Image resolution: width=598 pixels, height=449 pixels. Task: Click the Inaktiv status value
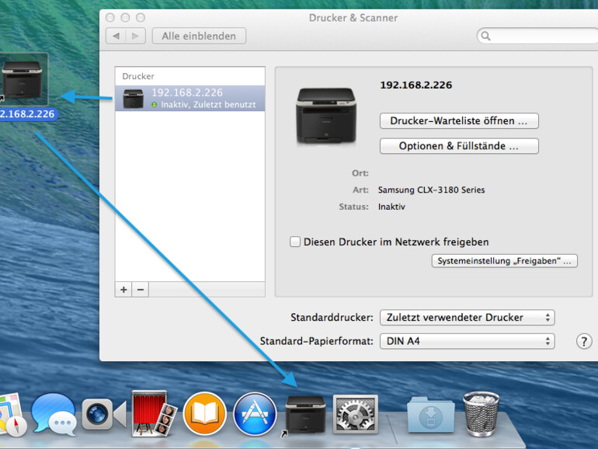click(x=391, y=207)
